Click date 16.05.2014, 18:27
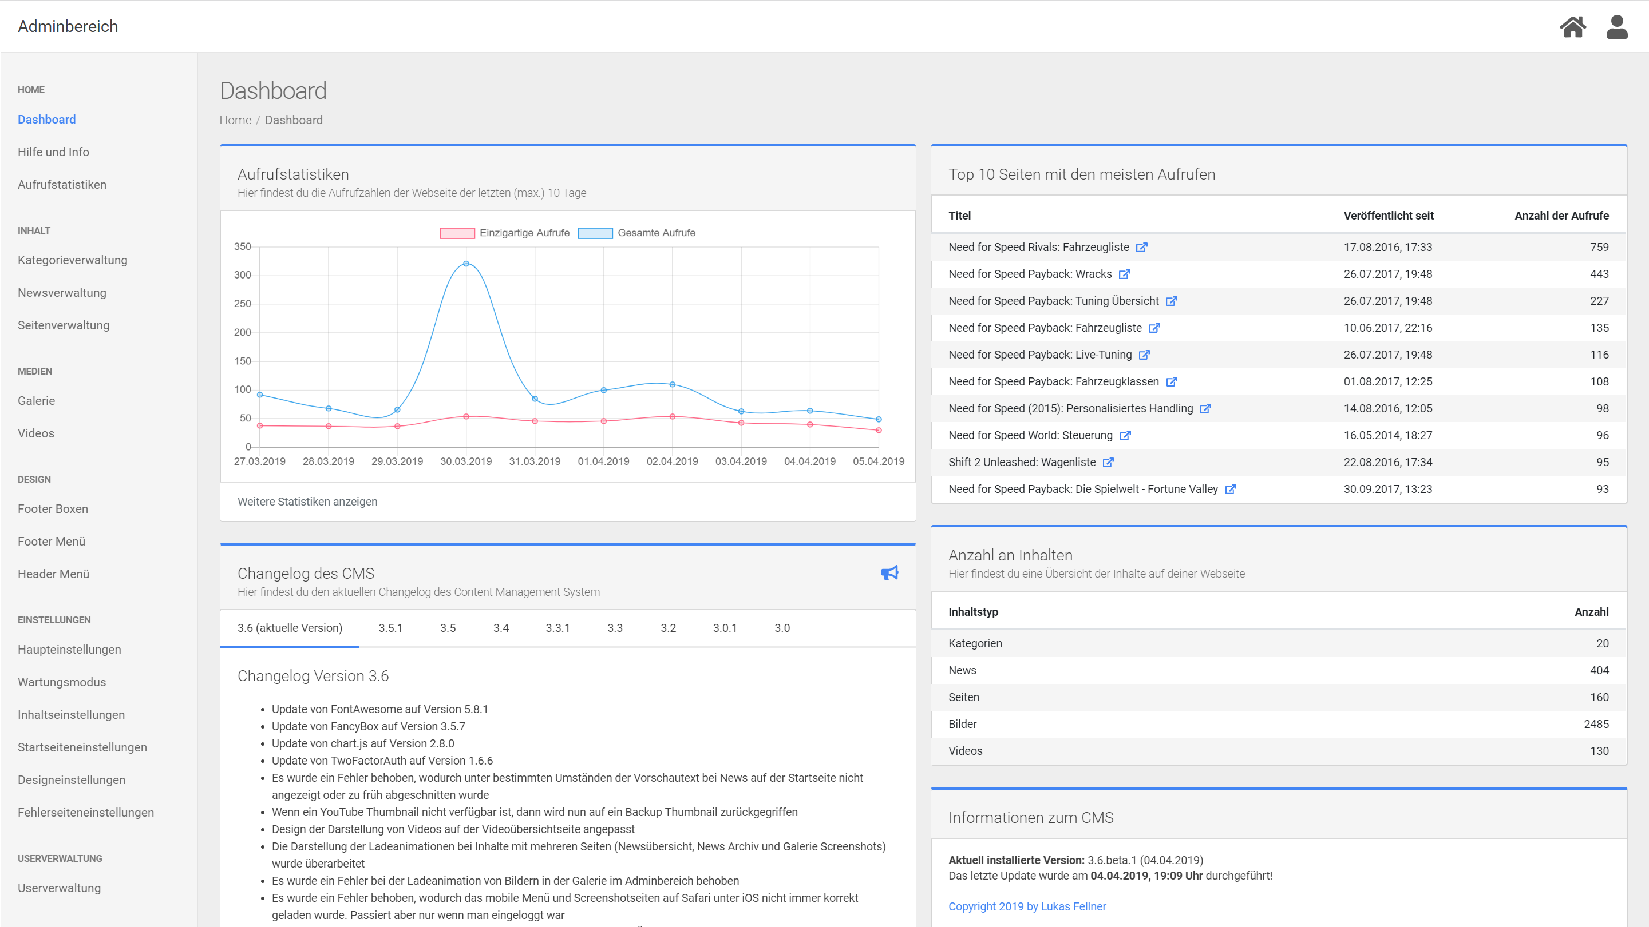 coord(1387,436)
